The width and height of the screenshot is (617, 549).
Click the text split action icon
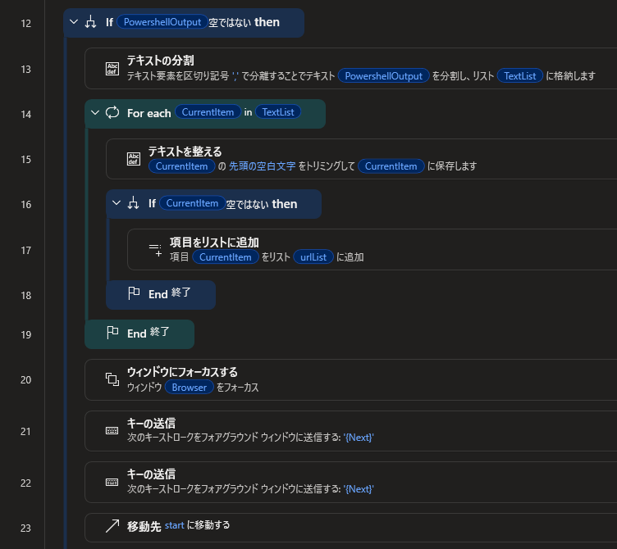click(112, 69)
